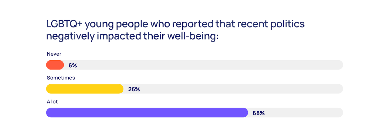The width and height of the screenshot is (389, 140).
Task: Click the Never category label
Action: (54, 54)
